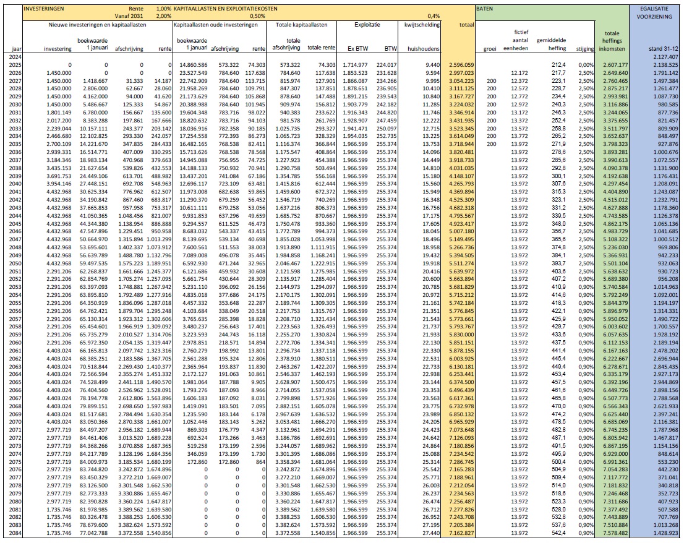Select the 2030 BTW value 242.182
Image resolution: width=684 pixels, height=543 pixels.
(x=387, y=105)
